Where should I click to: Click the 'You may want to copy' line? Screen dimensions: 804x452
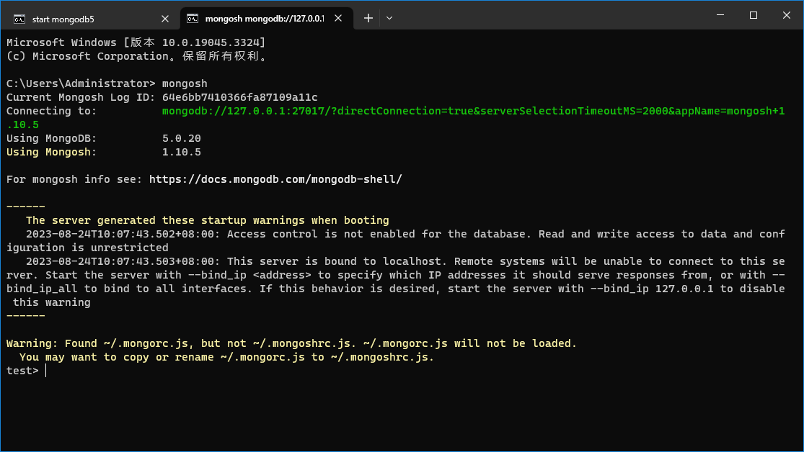tap(226, 357)
